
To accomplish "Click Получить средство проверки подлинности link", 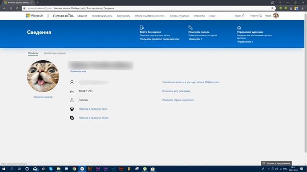I will click(160, 39).
